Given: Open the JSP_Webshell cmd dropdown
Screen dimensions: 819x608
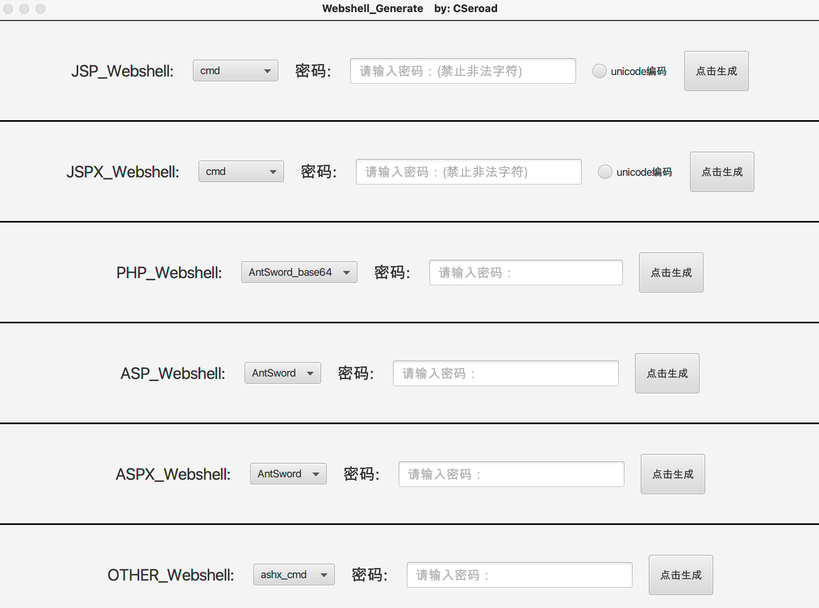Looking at the screenshot, I should click(x=235, y=71).
